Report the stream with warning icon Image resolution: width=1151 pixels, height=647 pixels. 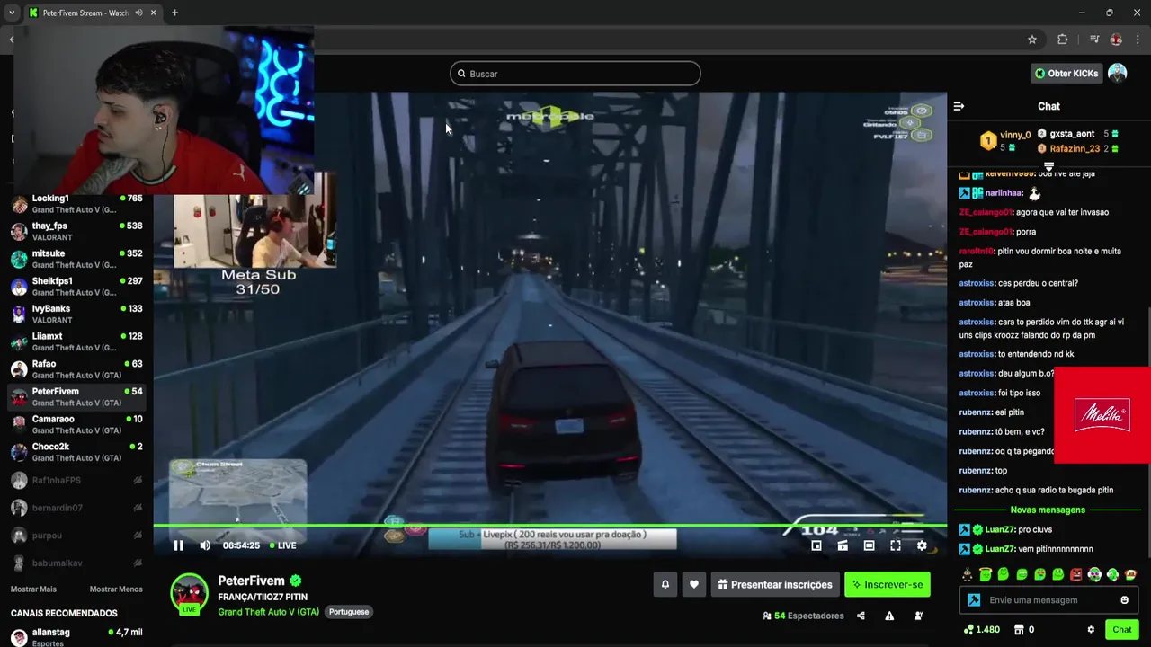pos(889,616)
